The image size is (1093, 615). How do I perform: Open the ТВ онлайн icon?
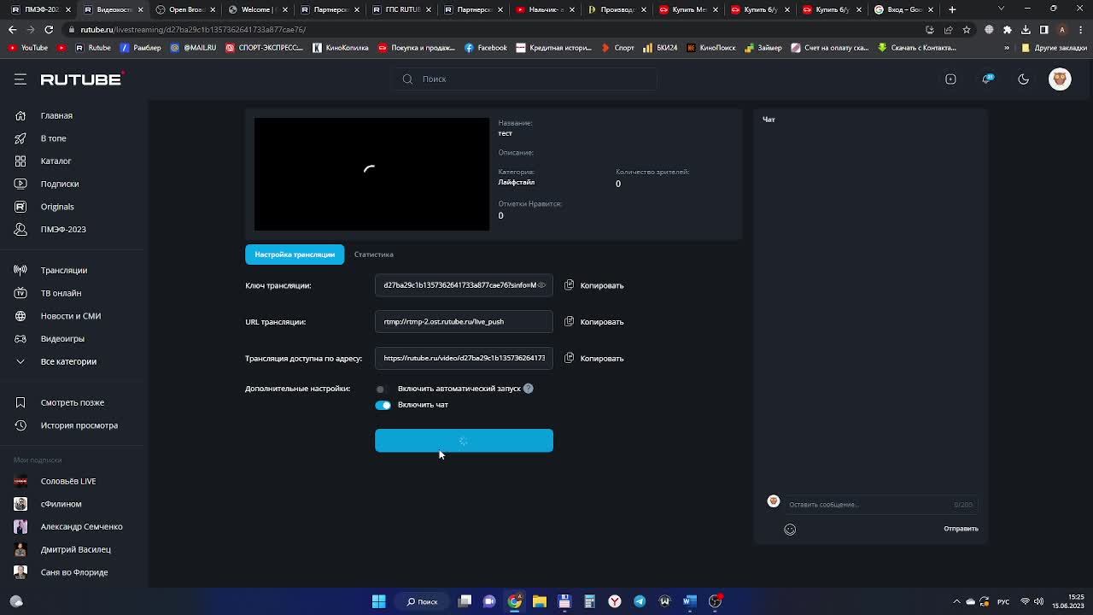[20, 293]
